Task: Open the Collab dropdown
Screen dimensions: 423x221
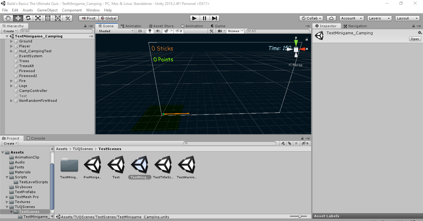Action: click(312, 18)
